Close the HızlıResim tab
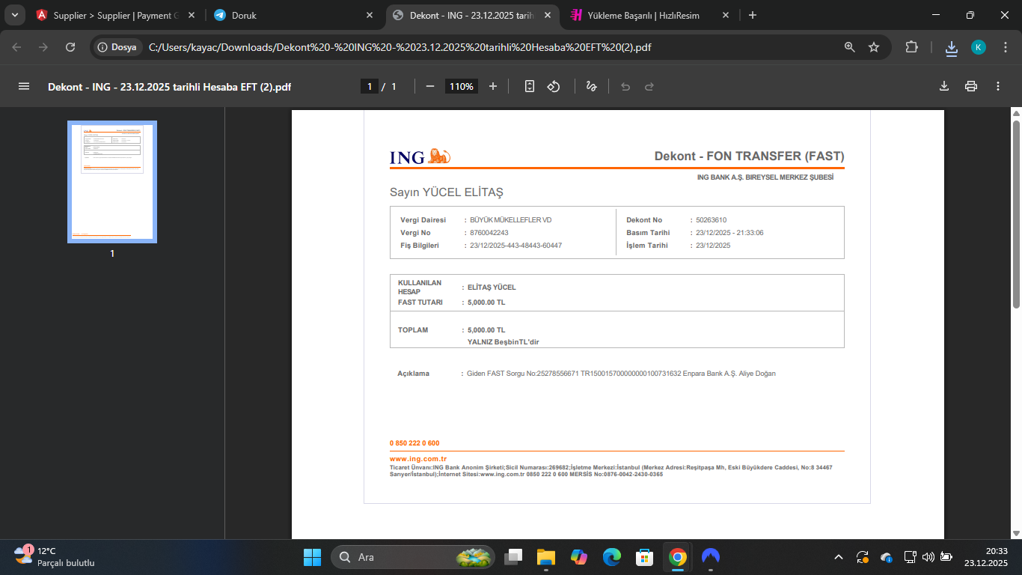Screen dimensions: 1022x575 tap(726, 15)
